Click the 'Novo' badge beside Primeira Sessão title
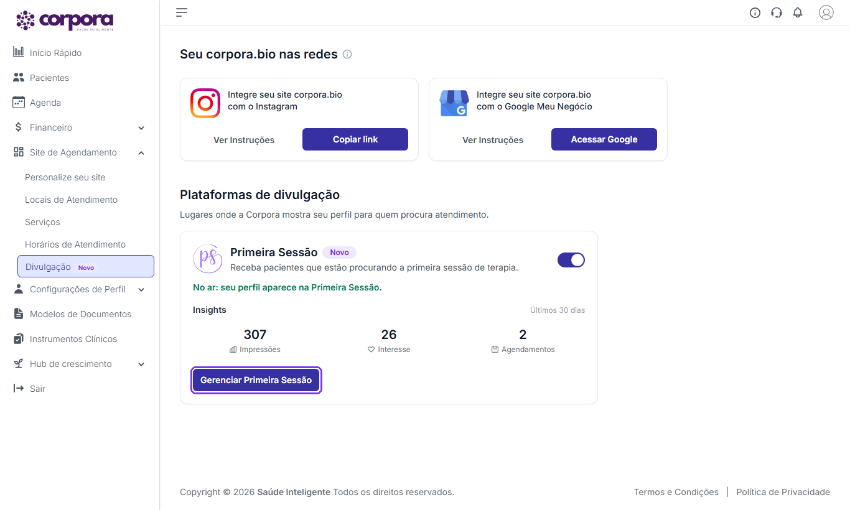Viewport: 850px width, 510px height. coord(339,253)
